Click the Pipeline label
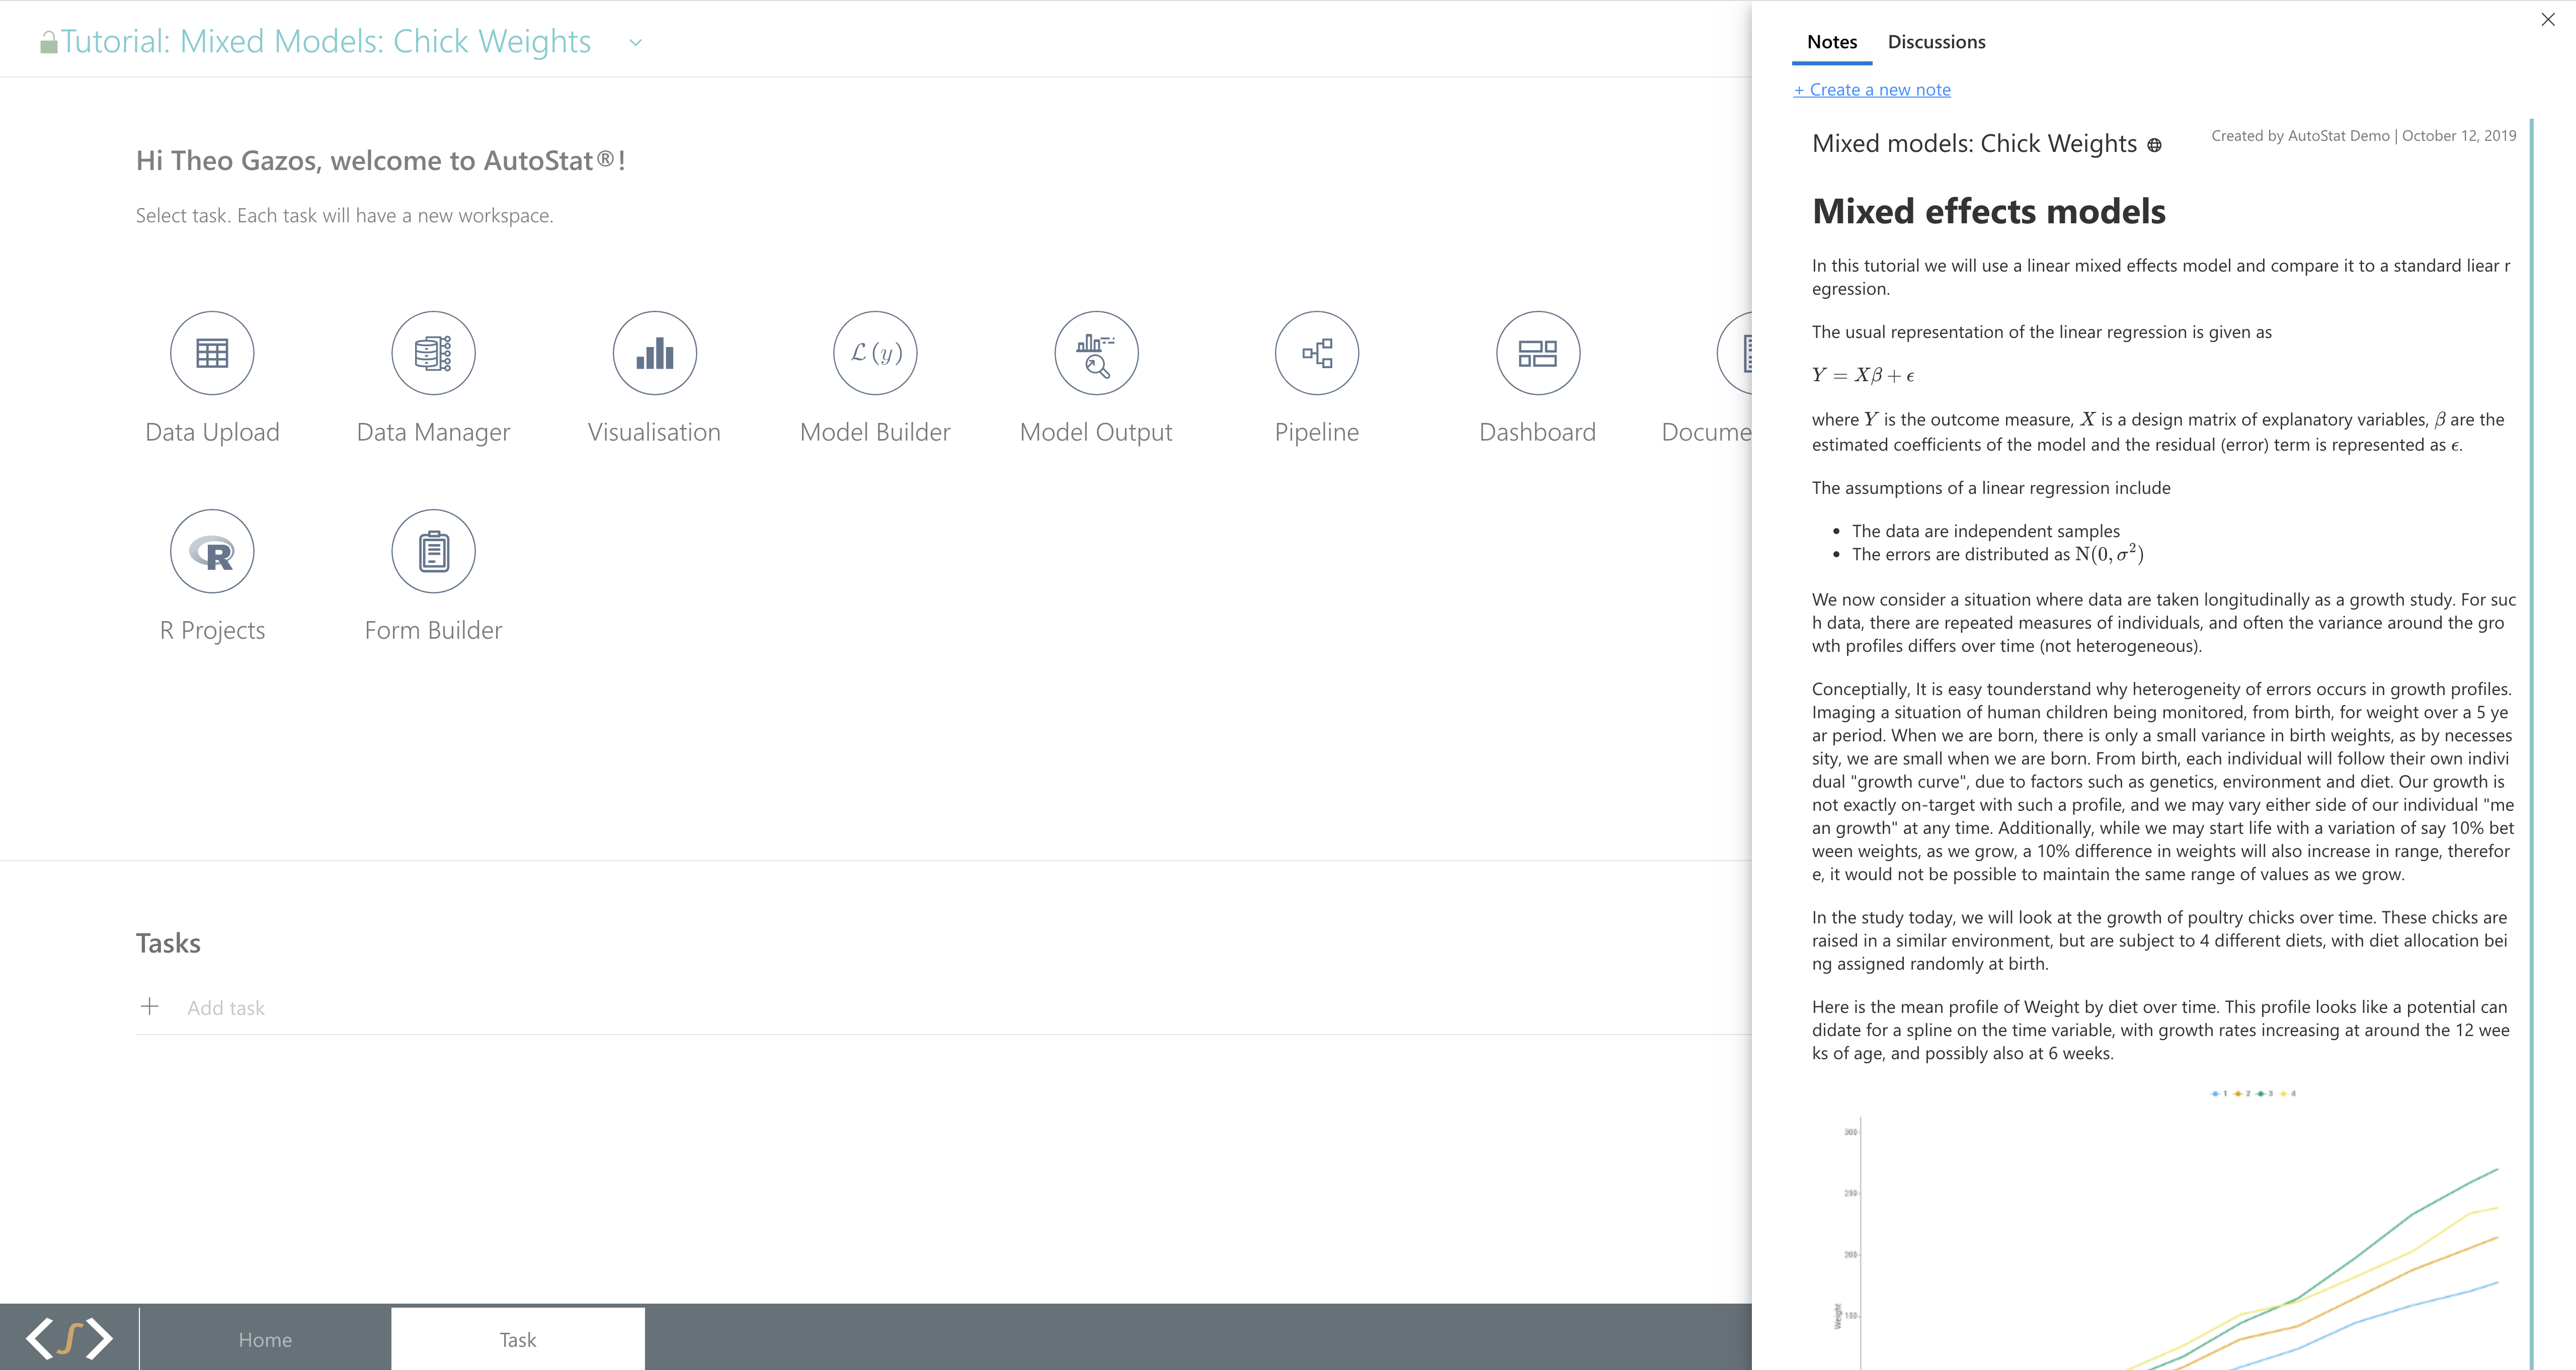This screenshot has height=1370, width=2576. coord(1317,433)
